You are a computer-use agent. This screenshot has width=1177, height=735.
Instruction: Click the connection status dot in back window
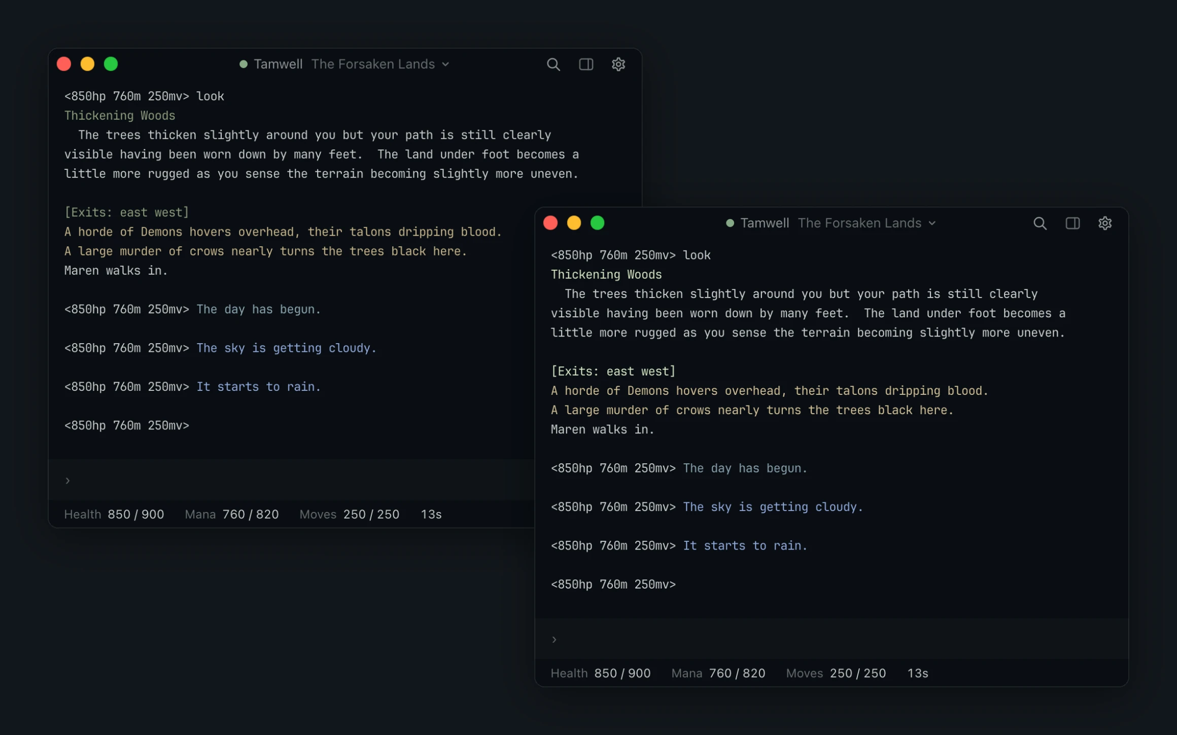pyautogui.click(x=244, y=64)
